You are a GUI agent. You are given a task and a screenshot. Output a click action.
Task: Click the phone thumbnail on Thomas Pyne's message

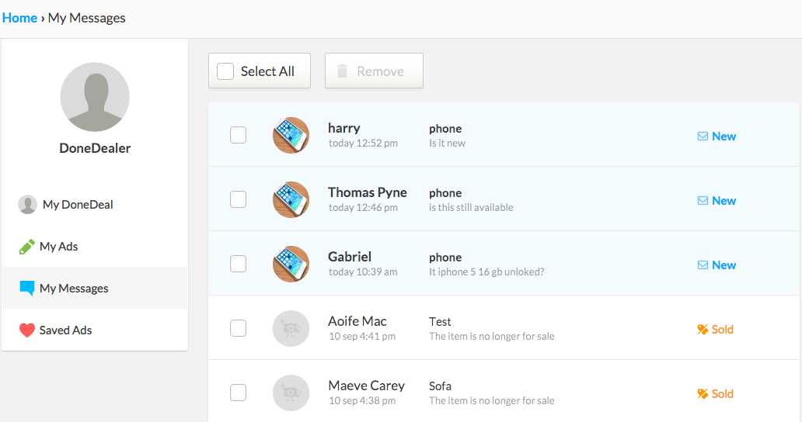click(x=291, y=199)
